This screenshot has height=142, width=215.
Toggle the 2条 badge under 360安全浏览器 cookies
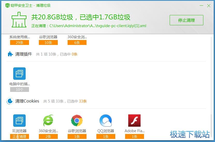click(48, 137)
